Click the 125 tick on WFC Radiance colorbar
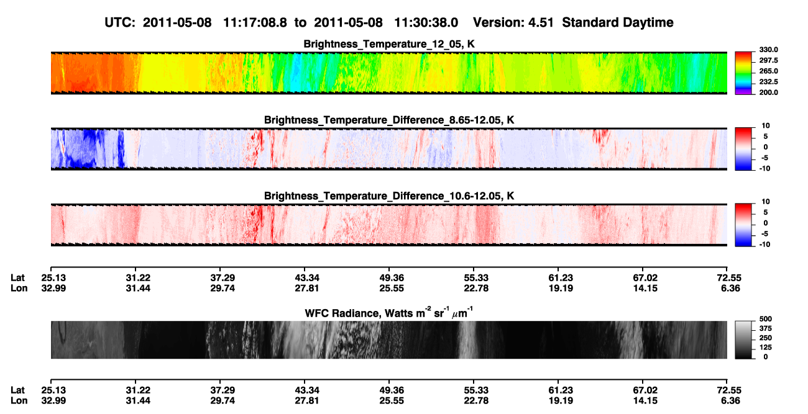808x414 pixels. click(x=765, y=348)
